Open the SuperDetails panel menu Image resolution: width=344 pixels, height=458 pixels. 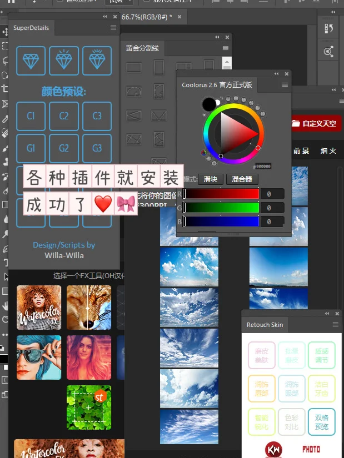point(113,27)
